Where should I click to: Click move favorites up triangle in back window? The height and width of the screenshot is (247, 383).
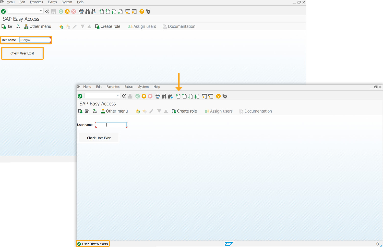point(89,27)
